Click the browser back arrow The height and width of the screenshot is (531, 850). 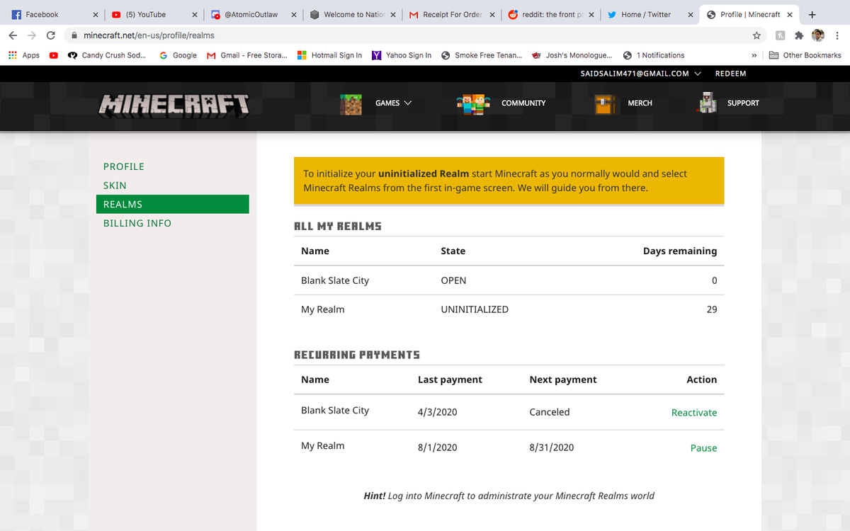[x=13, y=35]
